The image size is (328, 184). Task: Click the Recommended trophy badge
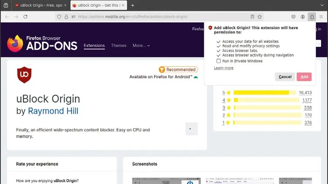(178, 69)
